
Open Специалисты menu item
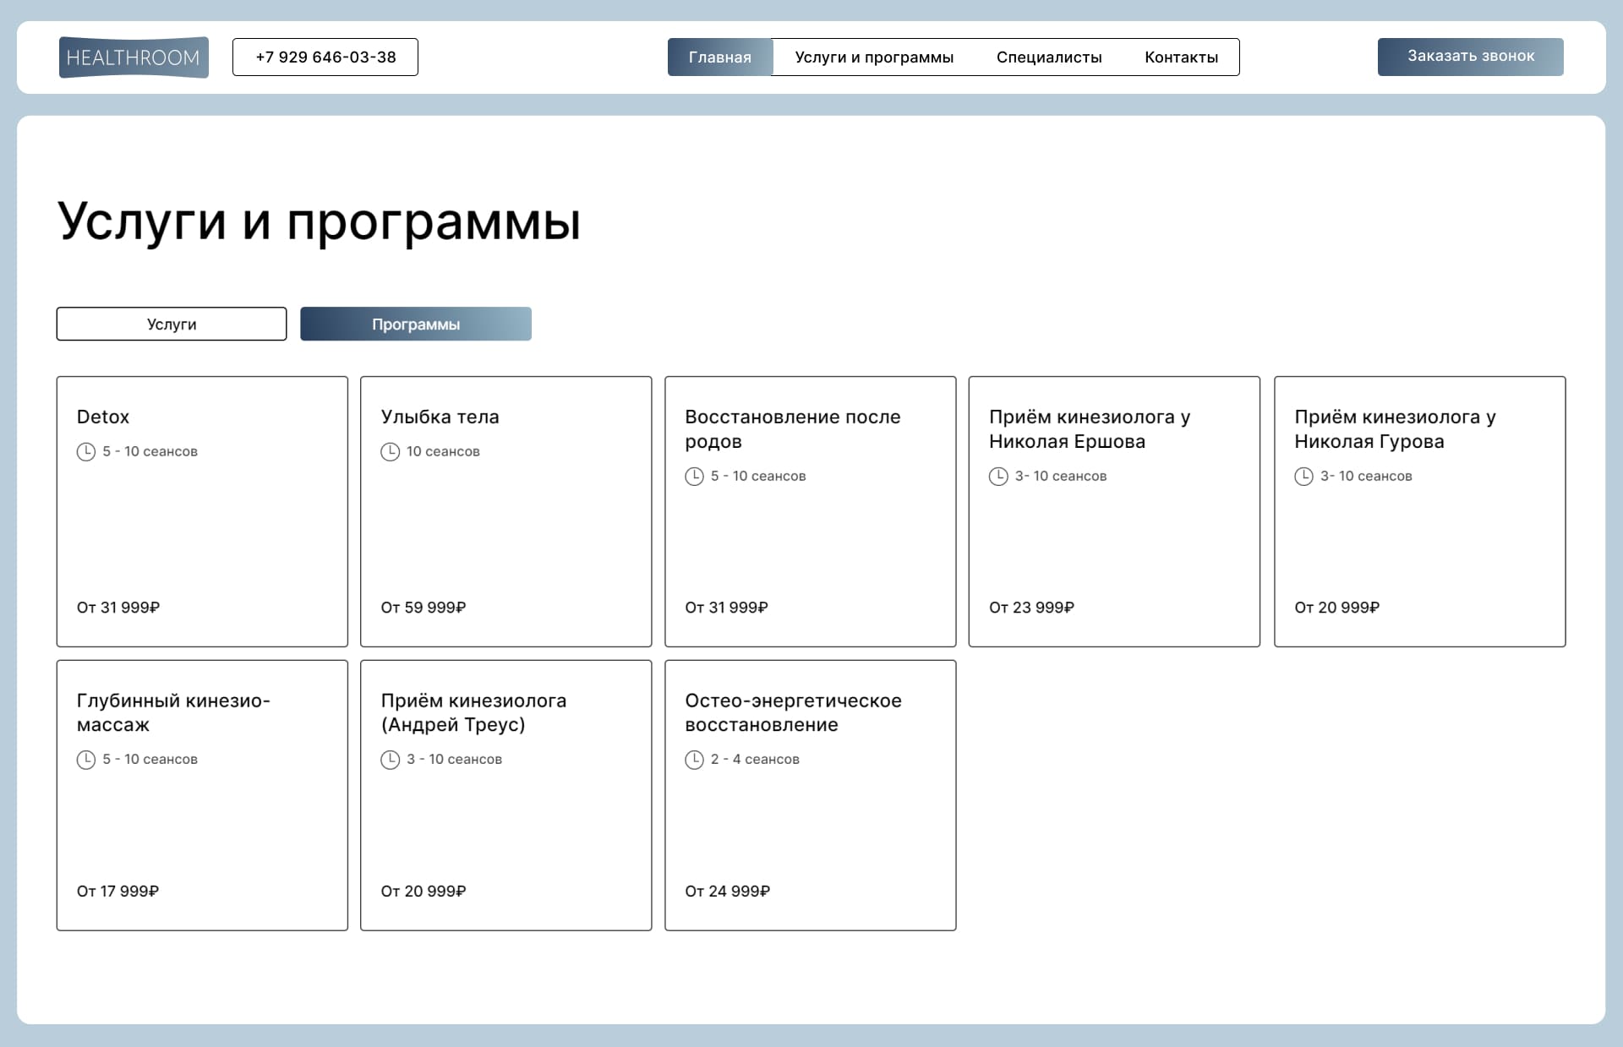pos(1049,57)
